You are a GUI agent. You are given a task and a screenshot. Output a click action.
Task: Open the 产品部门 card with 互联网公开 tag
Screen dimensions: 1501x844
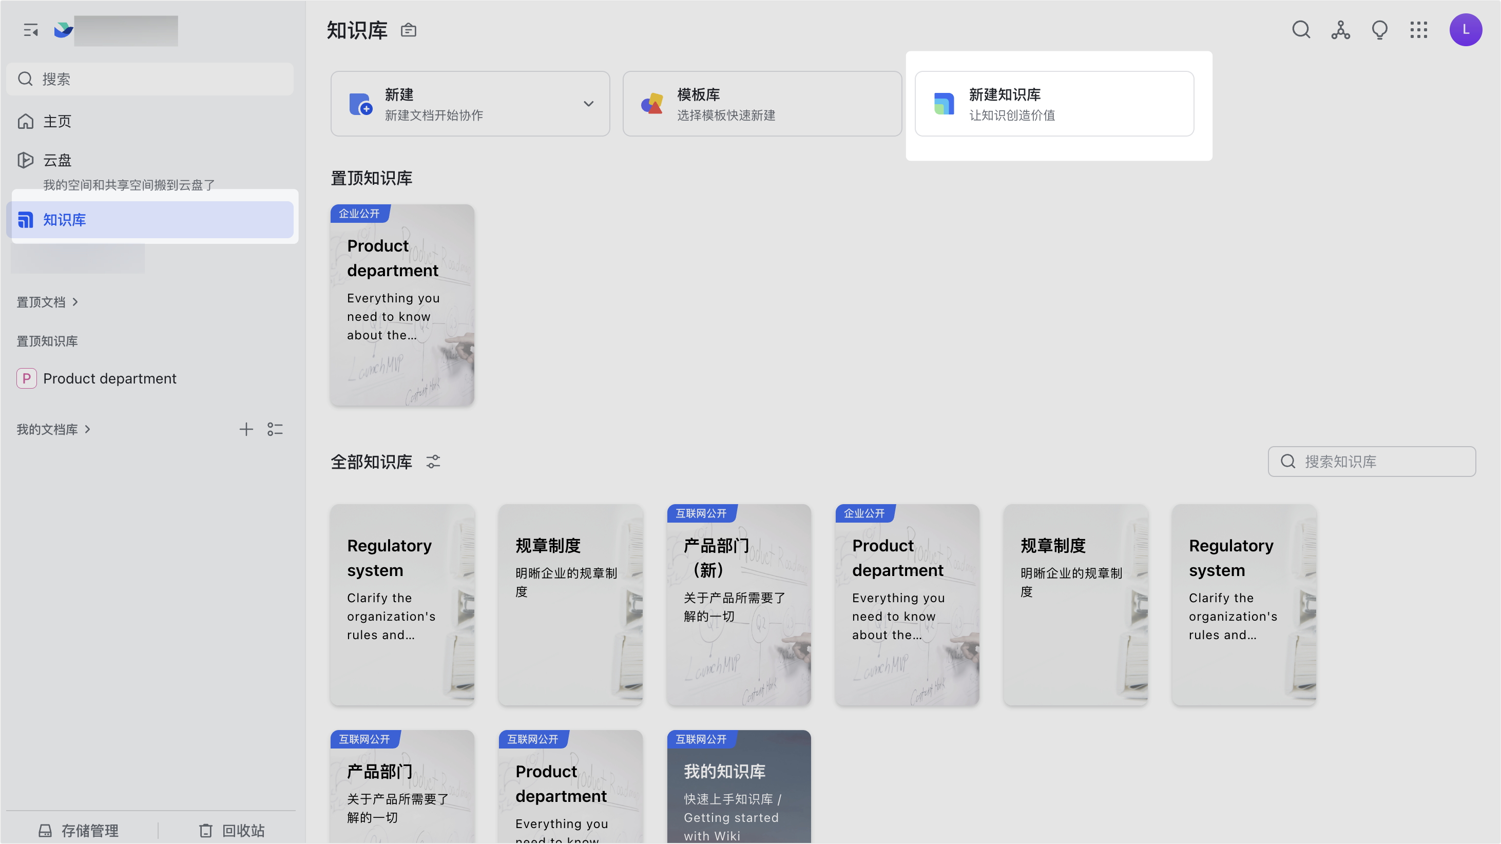tap(402, 787)
